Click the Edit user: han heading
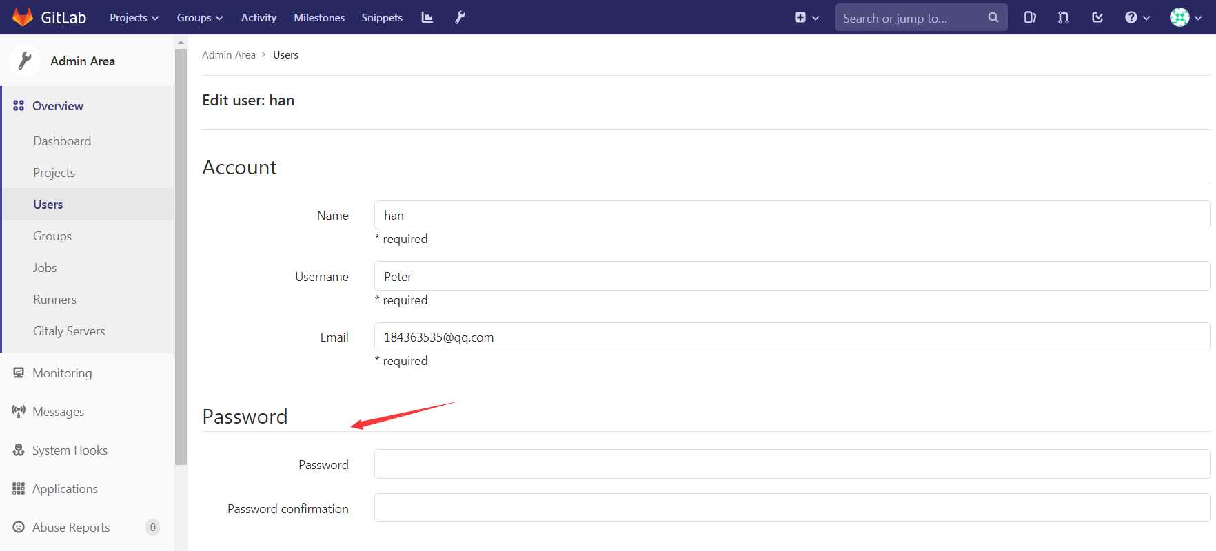The height and width of the screenshot is (551, 1216). point(248,101)
